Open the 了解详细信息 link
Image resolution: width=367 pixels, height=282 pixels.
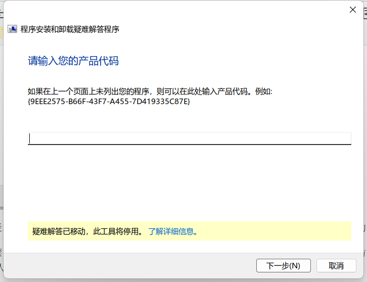173,231
